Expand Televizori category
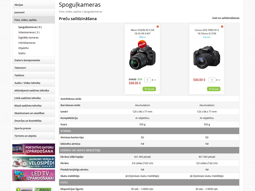Screen dimensions: 255x191 pyautogui.click(x=33, y=68)
